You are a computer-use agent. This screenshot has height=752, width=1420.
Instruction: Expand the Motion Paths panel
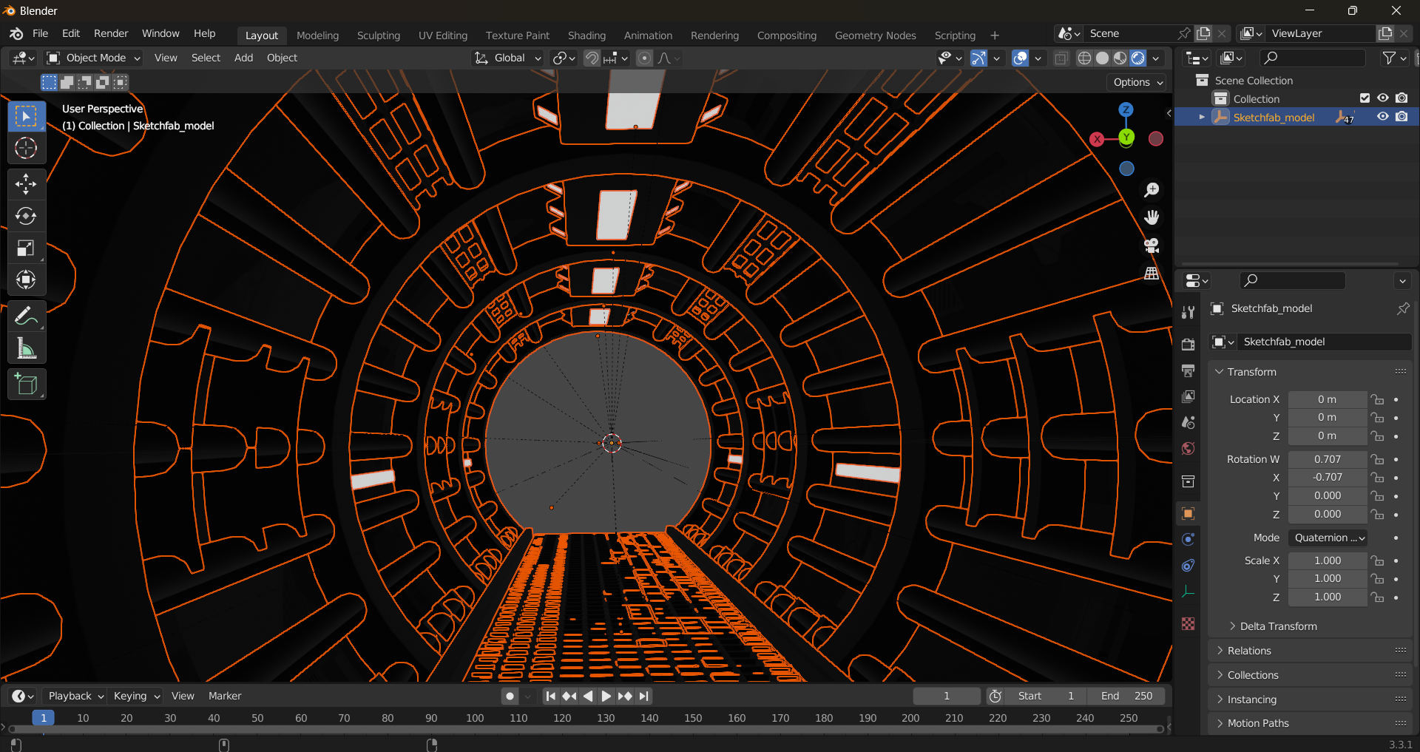[x=1257, y=723]
